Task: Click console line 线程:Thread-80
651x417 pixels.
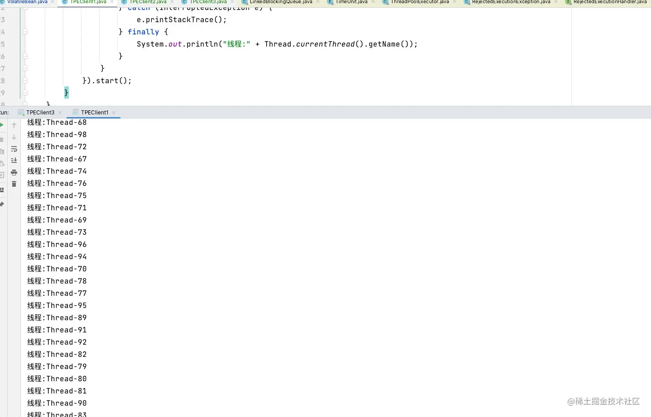Action: coord(57,379)
